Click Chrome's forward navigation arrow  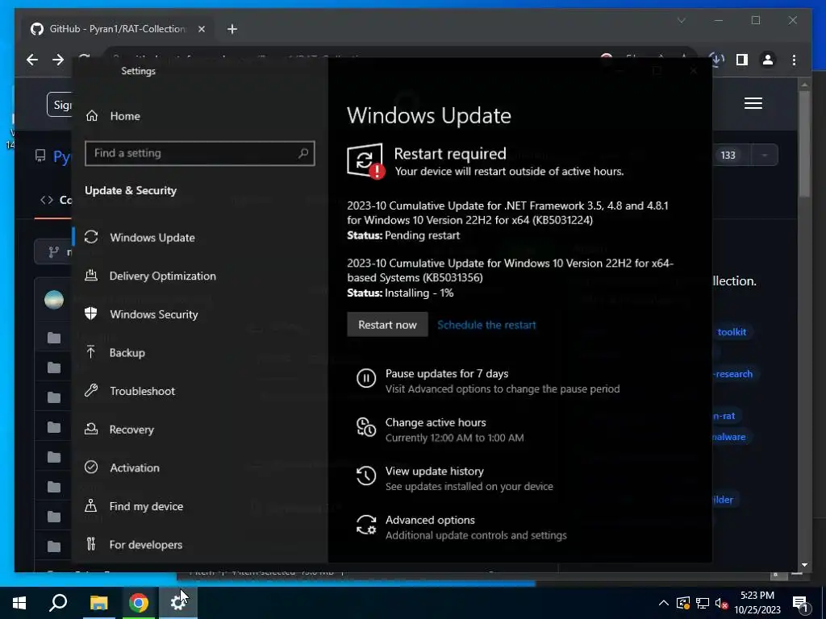pyautogui.click(x=58, y=60)
